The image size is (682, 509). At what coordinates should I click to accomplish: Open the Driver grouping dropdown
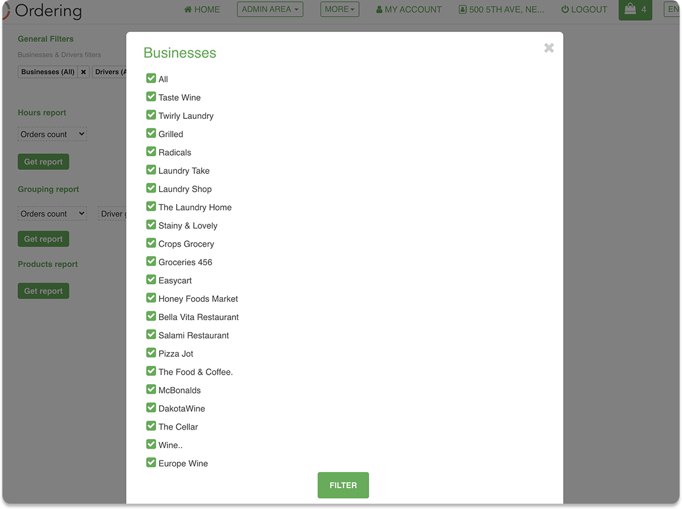[x=112, y=214]
